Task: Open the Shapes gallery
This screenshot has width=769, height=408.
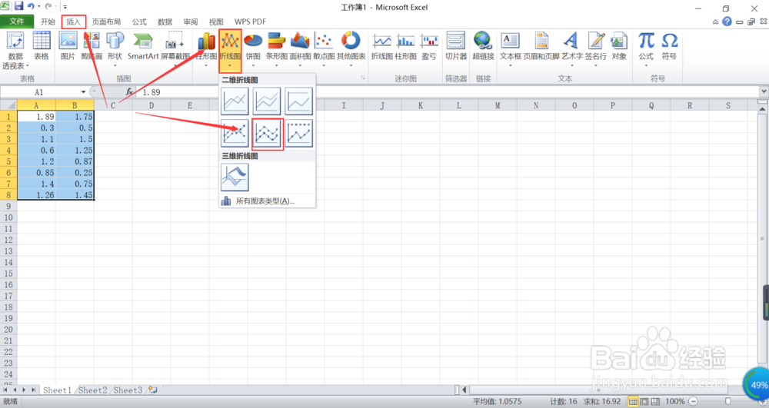Action: coord(115,49)
